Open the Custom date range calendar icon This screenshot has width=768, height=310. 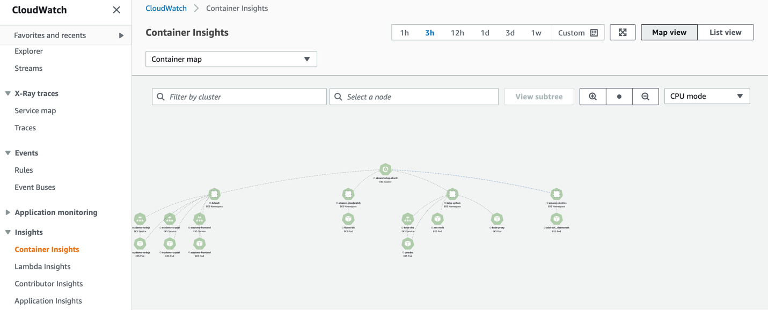[x=594, y=33]
